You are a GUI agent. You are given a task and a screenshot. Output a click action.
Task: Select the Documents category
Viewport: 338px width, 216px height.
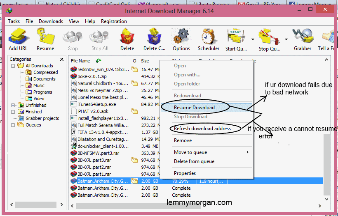[x=44, y=79]
